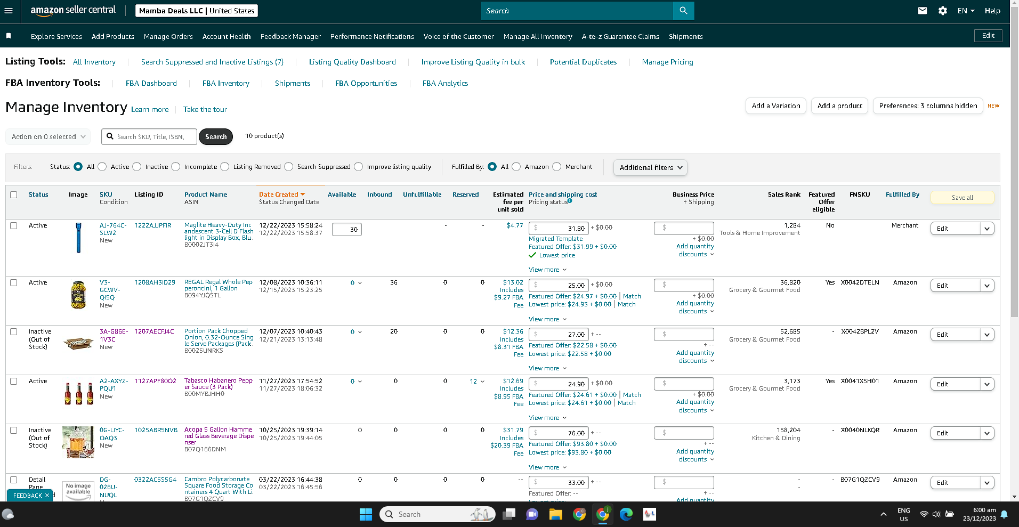Open the settings gear icon
This screenshot has height=527, width=1019.
click(943, 11)
